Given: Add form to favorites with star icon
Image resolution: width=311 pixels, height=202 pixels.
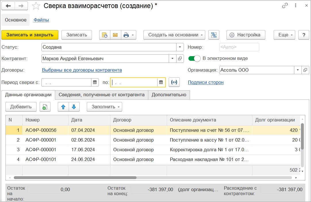Looking at the screenshot, I should (x=36, y=6).
